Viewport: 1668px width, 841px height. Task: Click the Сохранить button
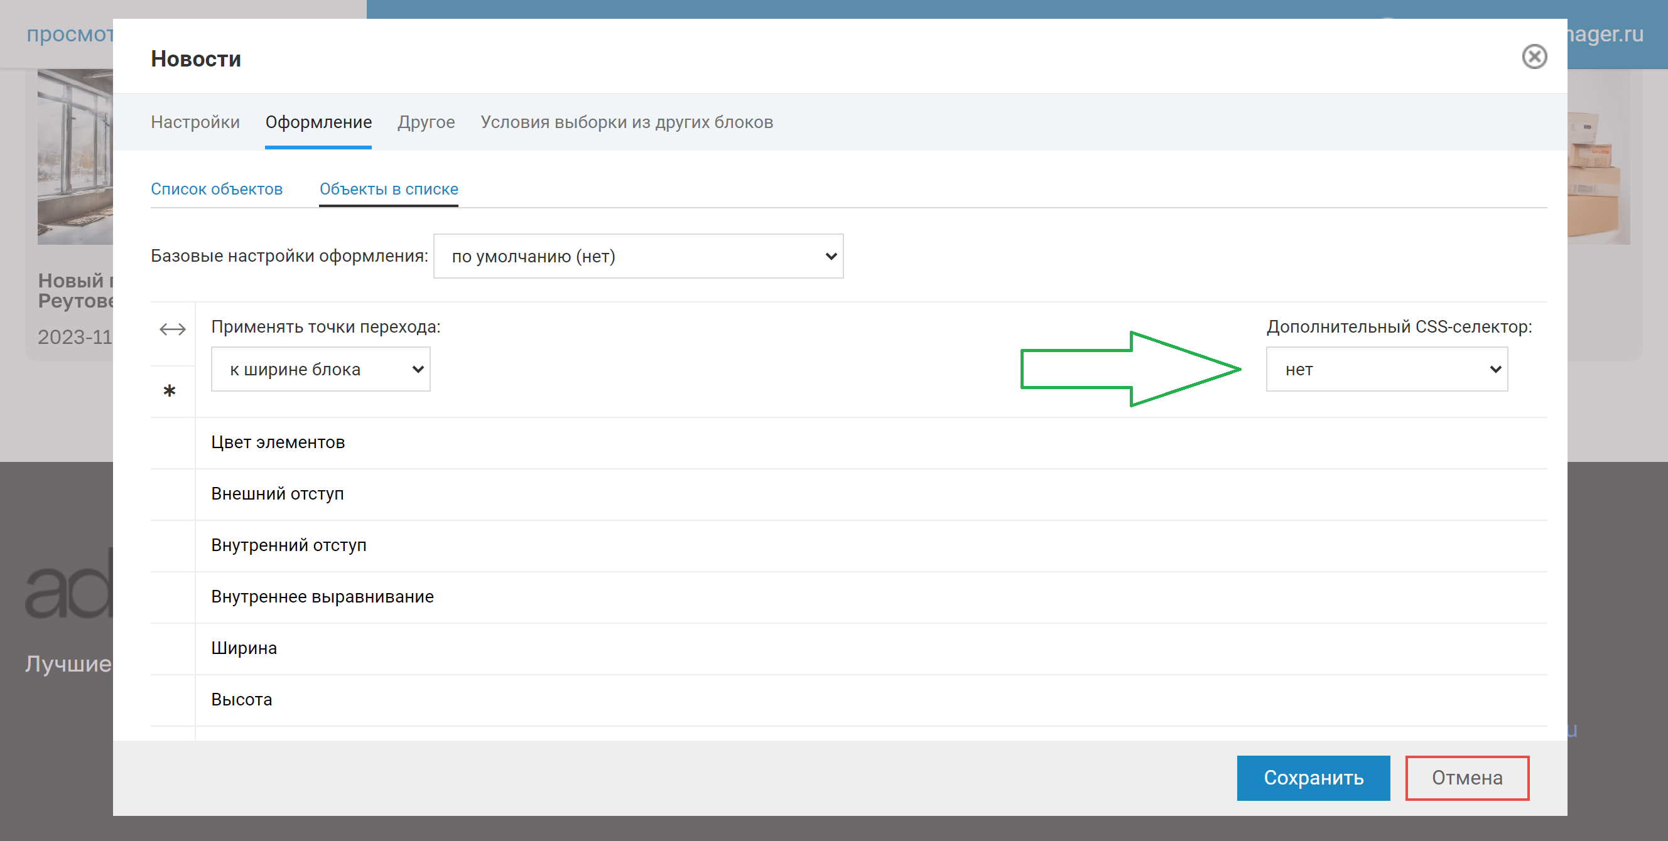click(x=1313, y=778)
